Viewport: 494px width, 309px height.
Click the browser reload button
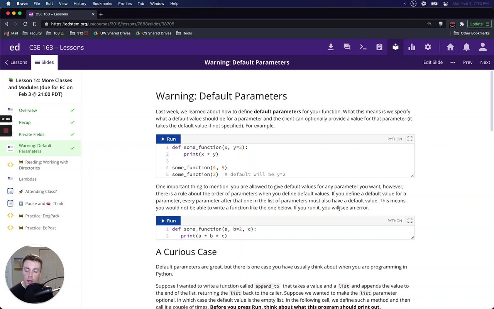point(25,24)
